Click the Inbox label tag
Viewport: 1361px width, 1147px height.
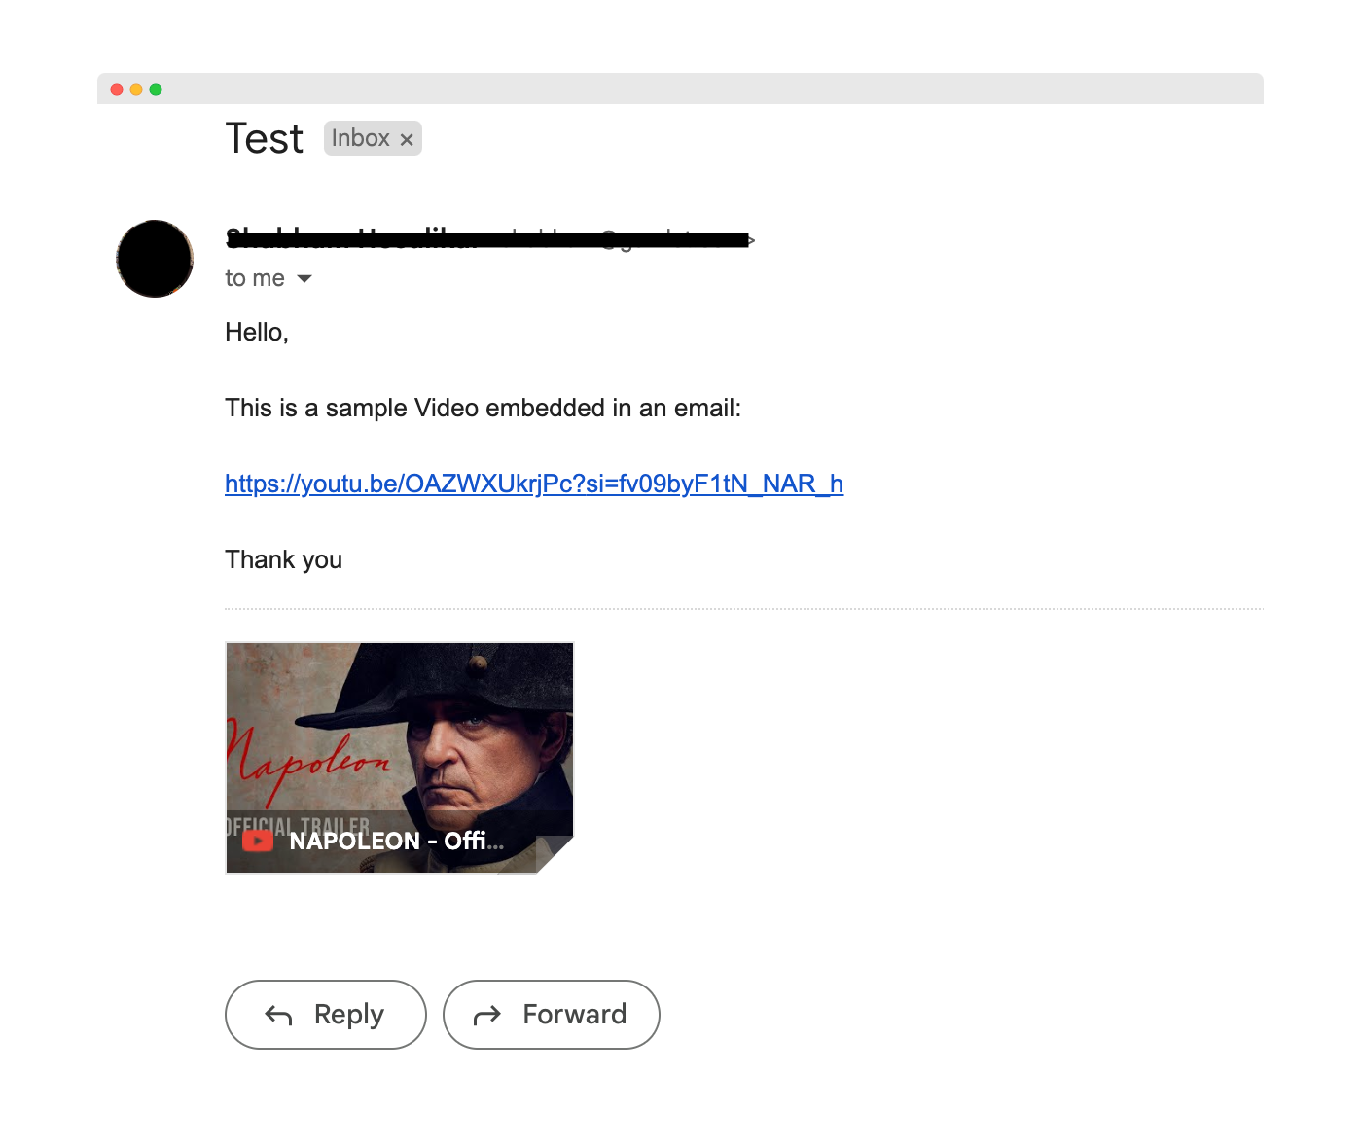365,138
